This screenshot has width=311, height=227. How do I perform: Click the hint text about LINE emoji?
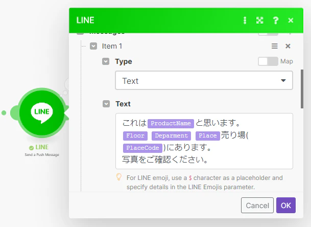coord(204,183)
